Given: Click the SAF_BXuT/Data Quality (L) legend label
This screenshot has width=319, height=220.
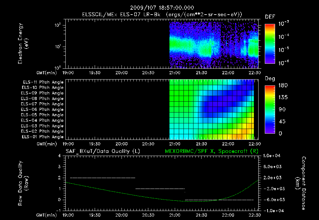Looking at the screenshot, I should point(103,151).
